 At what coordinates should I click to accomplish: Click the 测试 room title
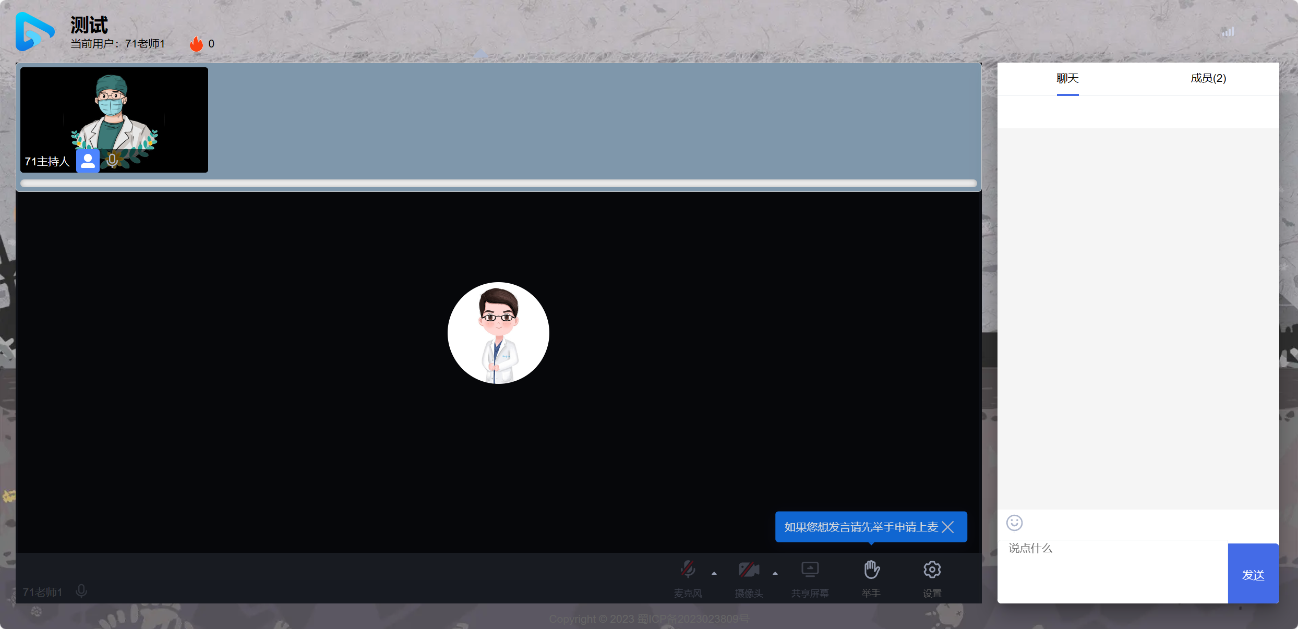click(x=89, y=25)
